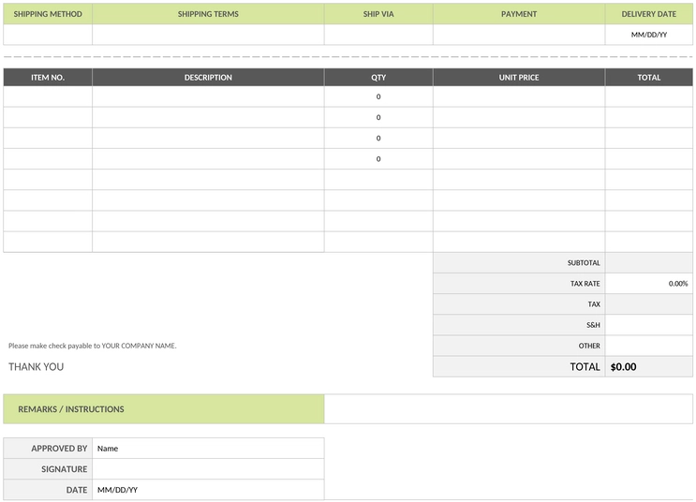
Task: Click the SHIPPING TERMS header cell
Action: (x=208, y=14)
